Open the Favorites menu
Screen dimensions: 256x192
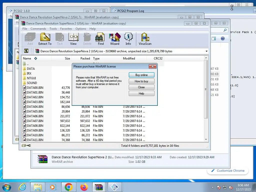tap(66, 29)
